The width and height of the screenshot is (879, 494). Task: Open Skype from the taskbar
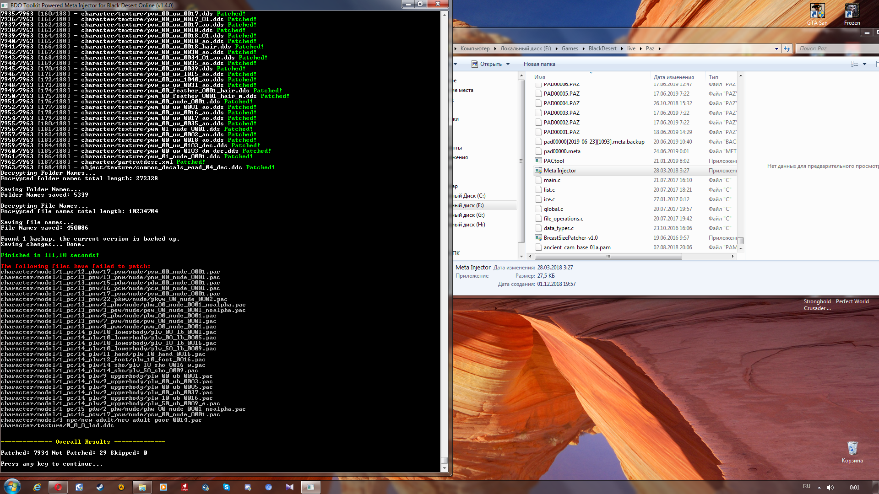[x=227, y=487]
